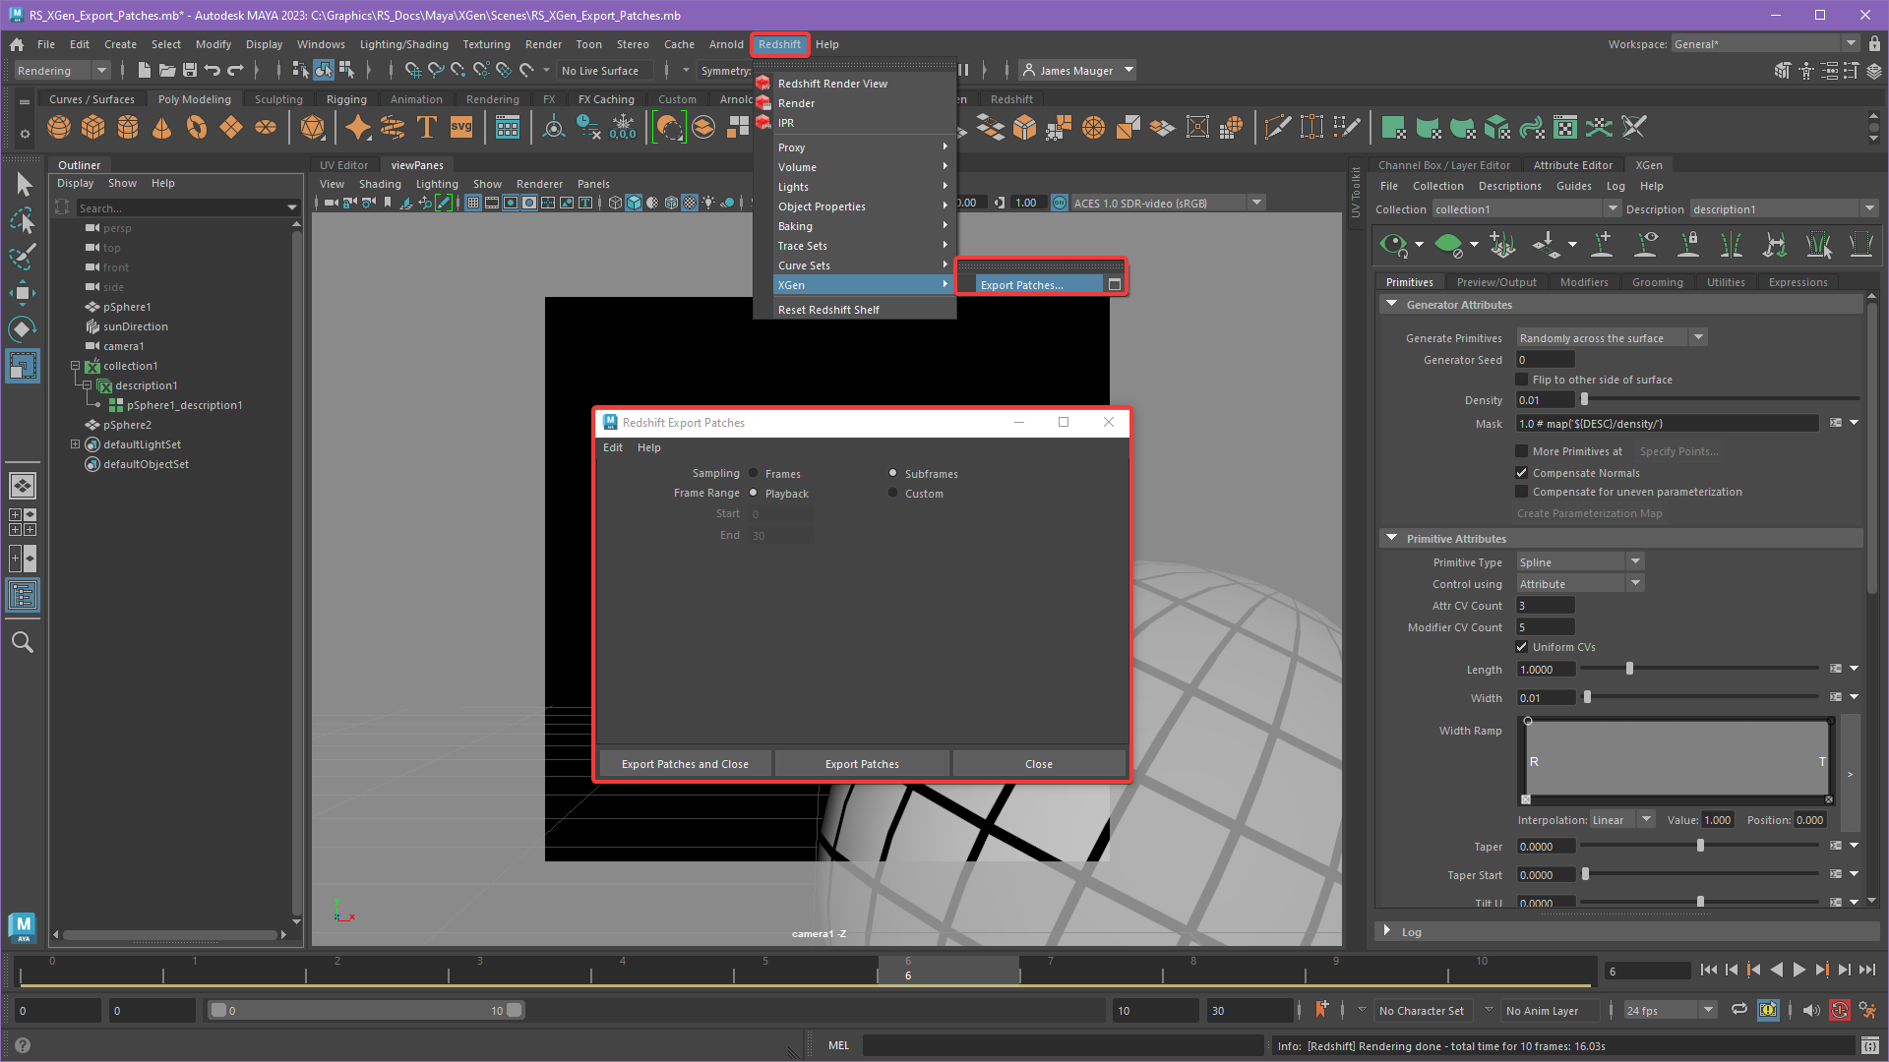Click the Outliner search field

pos(180,207)
